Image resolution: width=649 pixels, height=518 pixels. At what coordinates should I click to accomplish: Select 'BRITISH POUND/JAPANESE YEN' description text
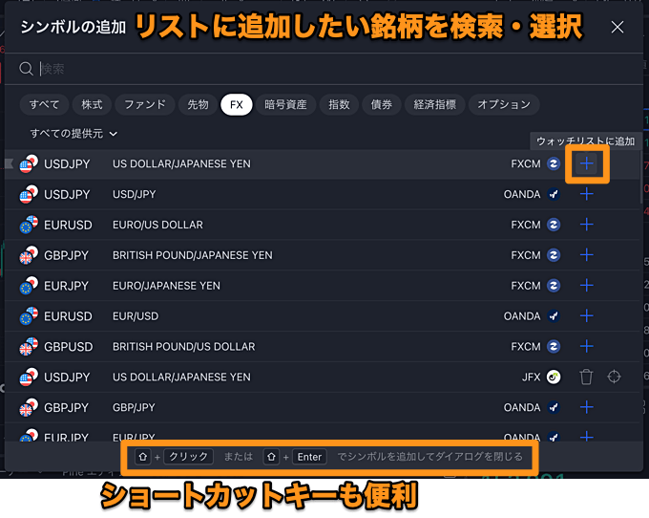pos(193,255)
